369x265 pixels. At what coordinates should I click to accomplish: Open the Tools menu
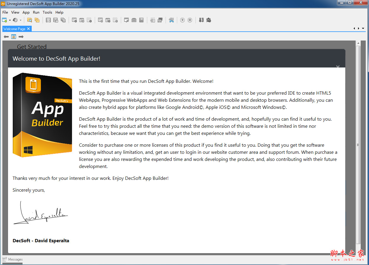click(47, 12)
